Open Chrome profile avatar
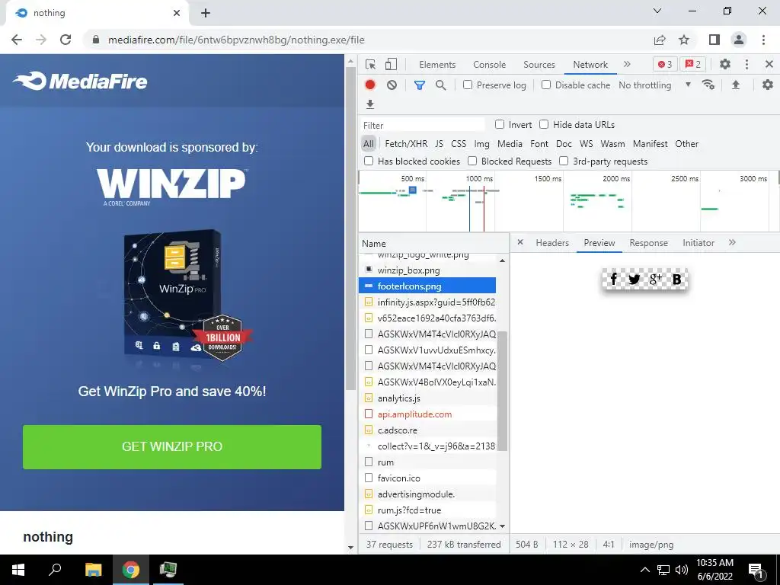This screenshot has height=585, width=780. [x=739, y=40]
